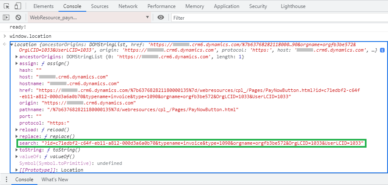Clear the console with the ban icon

click(x=18, y=18)
